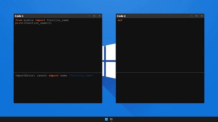Close the Code 1 window

[x=99, y=16]
